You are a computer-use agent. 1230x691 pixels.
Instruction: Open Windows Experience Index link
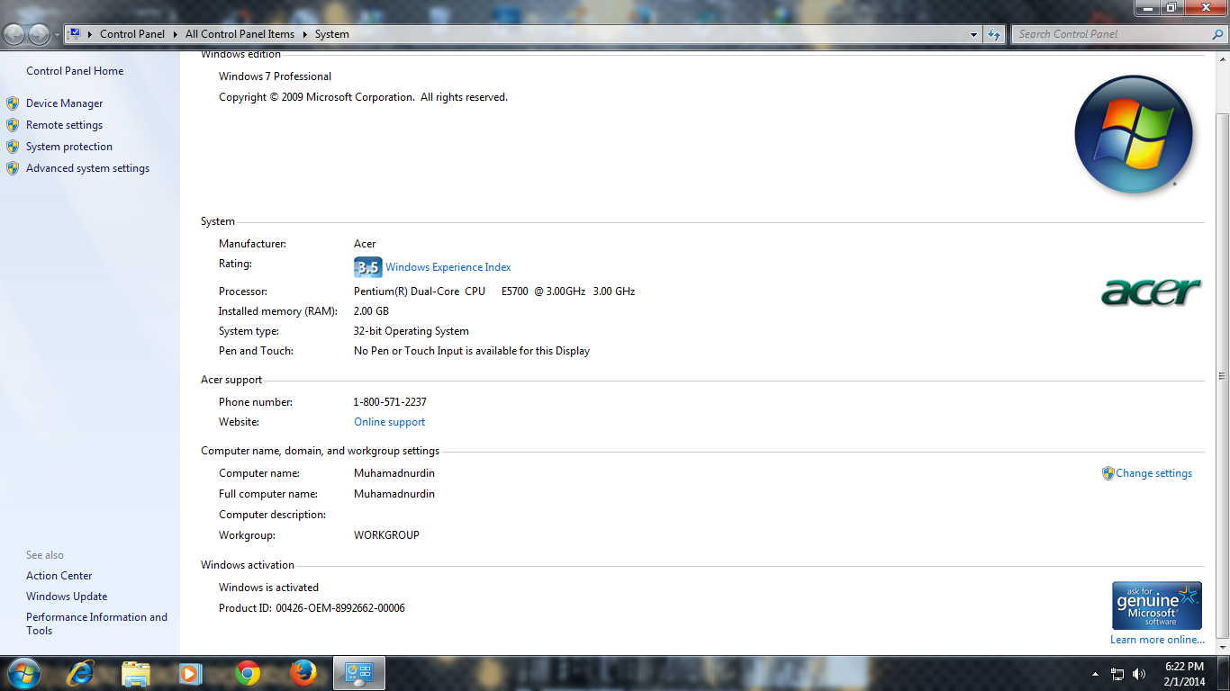coord(448,267)
